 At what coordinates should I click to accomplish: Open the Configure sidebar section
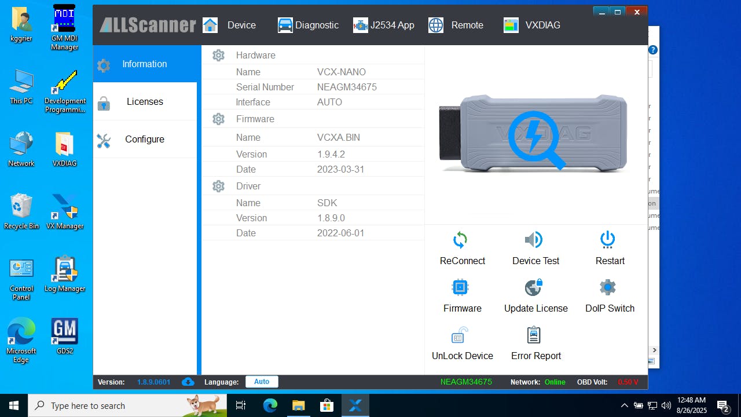coord(145,139)
